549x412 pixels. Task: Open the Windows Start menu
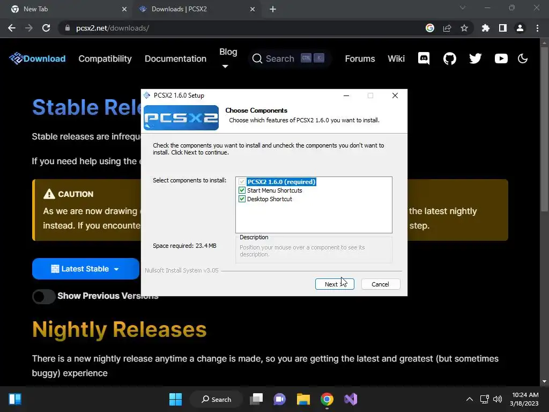175,399
